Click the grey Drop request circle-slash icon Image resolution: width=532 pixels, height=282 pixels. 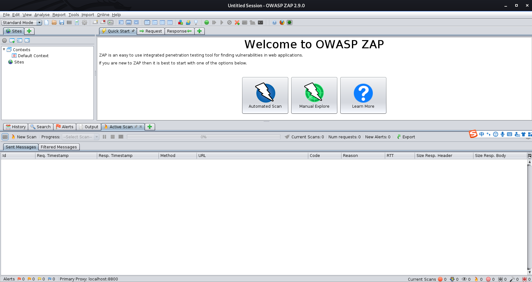(229, 22)
